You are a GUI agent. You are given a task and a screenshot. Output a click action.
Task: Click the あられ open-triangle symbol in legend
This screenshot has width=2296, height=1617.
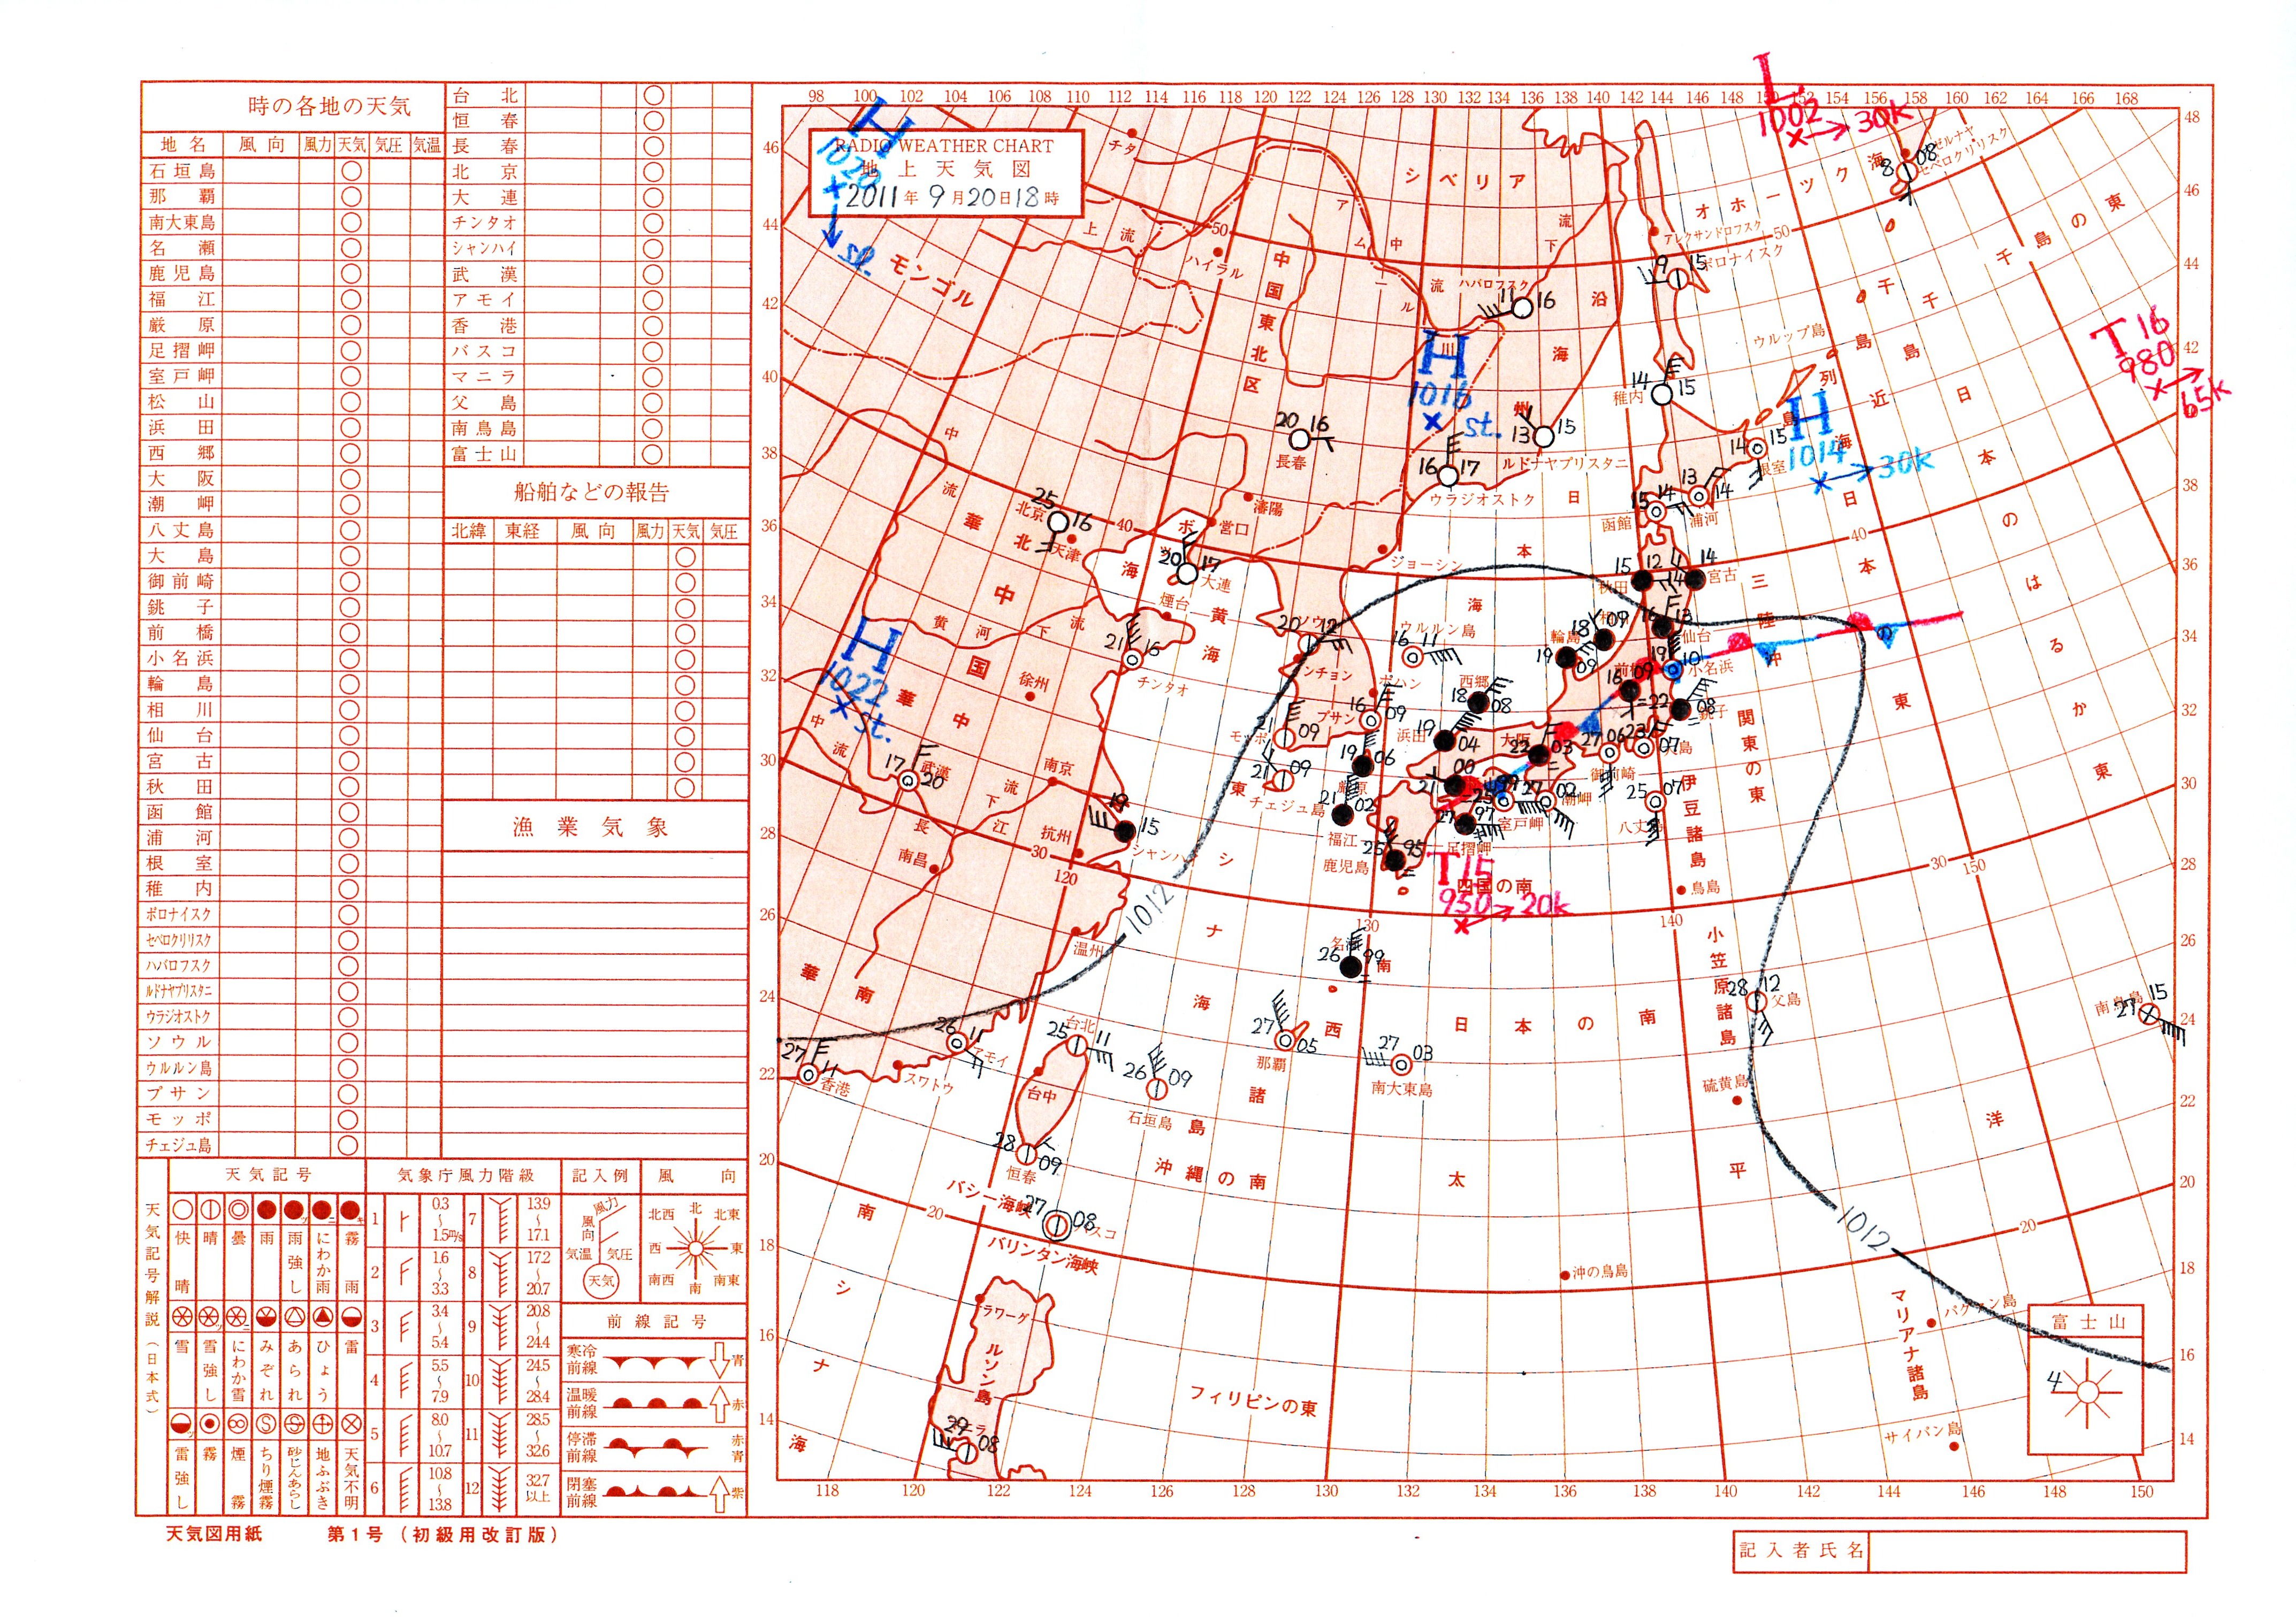[294, 1315]
